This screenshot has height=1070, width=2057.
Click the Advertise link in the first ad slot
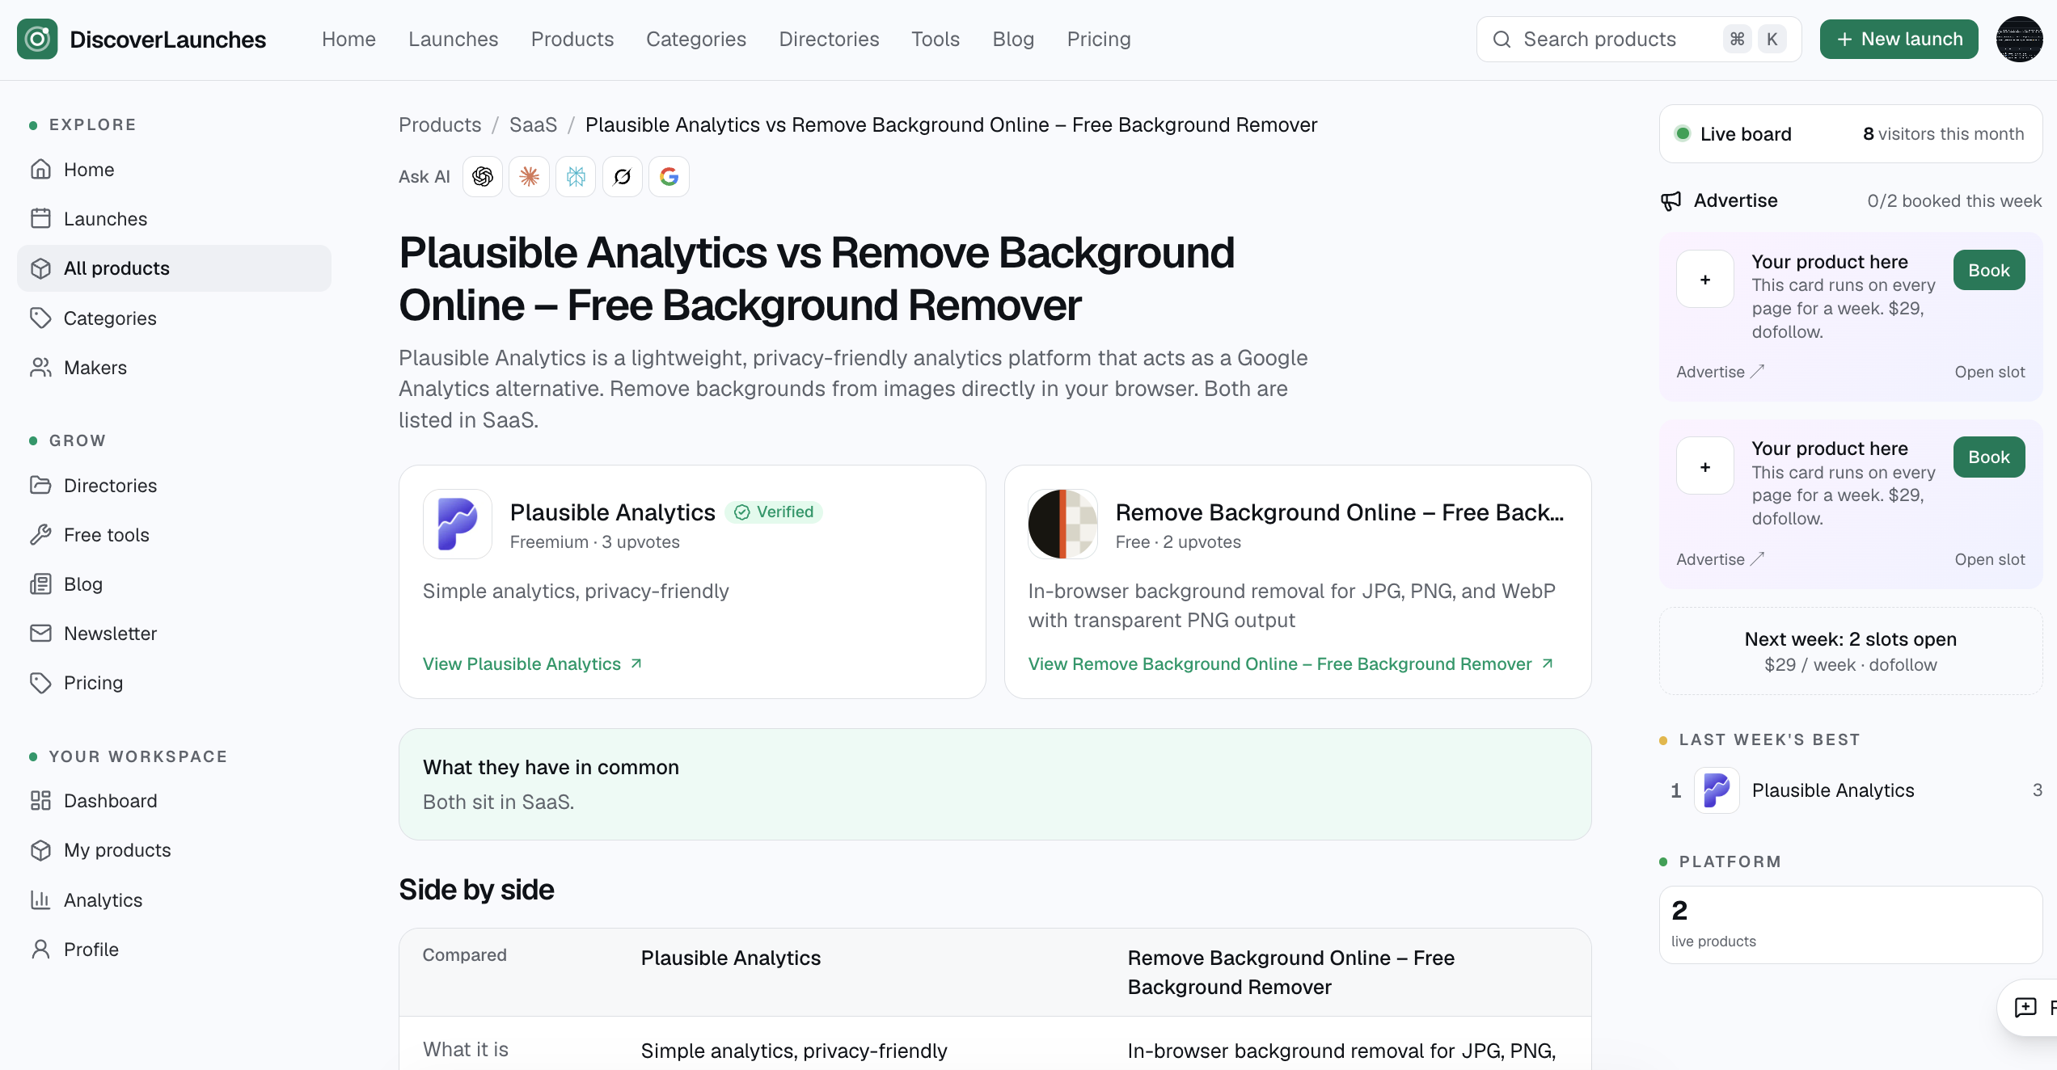[1720, 372]
